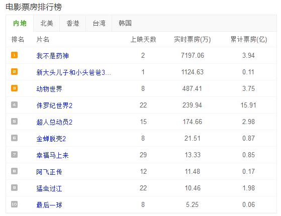Click cumulative box office 0.06
Viewport: 281px width, 216px height.
tap(248, 204)
